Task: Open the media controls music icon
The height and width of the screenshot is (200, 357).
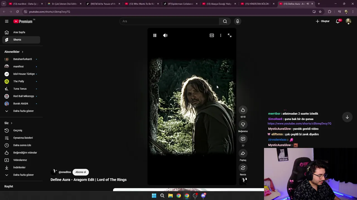Action: [339, 12]
